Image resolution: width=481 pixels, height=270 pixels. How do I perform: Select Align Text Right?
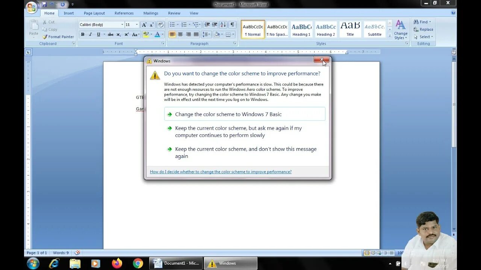tap(188, 34)
